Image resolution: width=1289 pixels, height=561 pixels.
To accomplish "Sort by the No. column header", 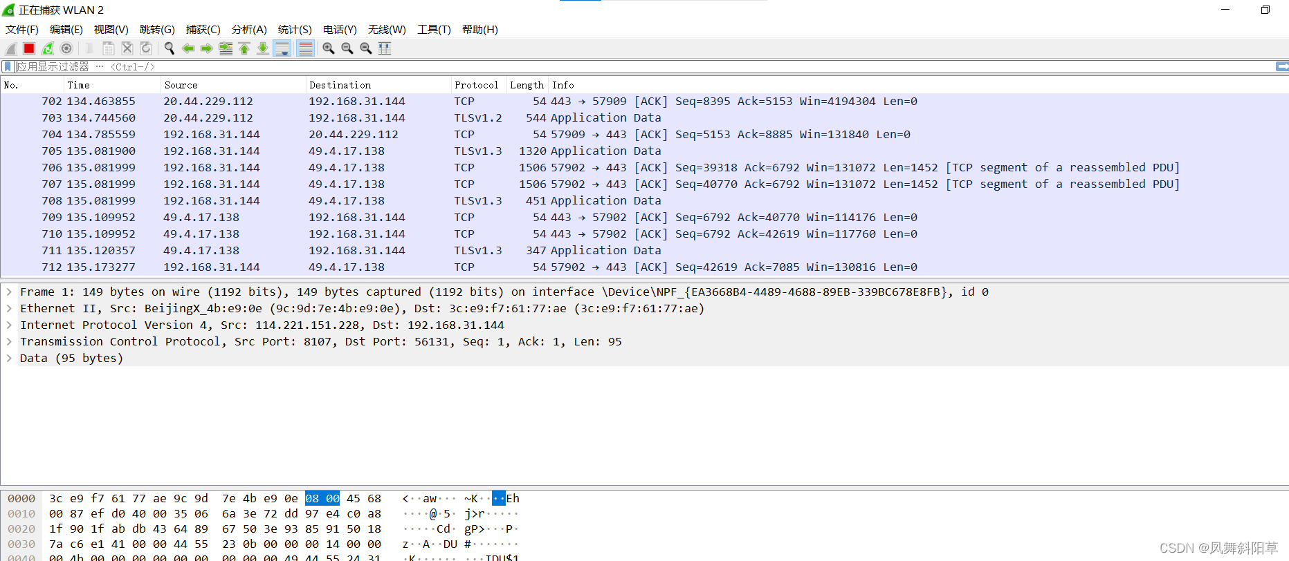I will (x=32, y=85).
